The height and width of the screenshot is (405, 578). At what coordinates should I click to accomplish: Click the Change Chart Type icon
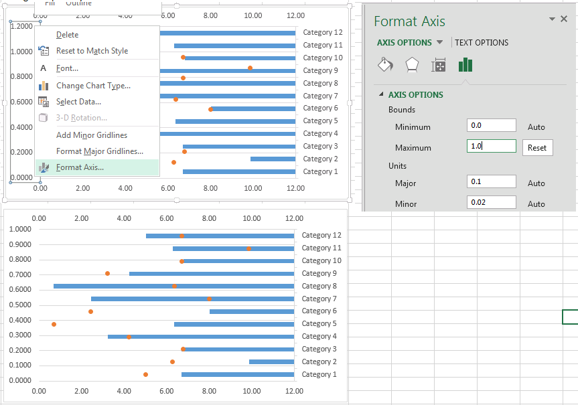coord(44,86)
